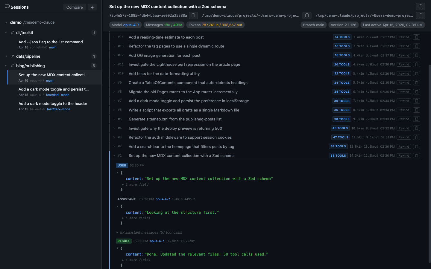The height and width of the screenshot is (269, 431).
Task: Click the pin icon beside blog/publishing
Action: point(12,66)
